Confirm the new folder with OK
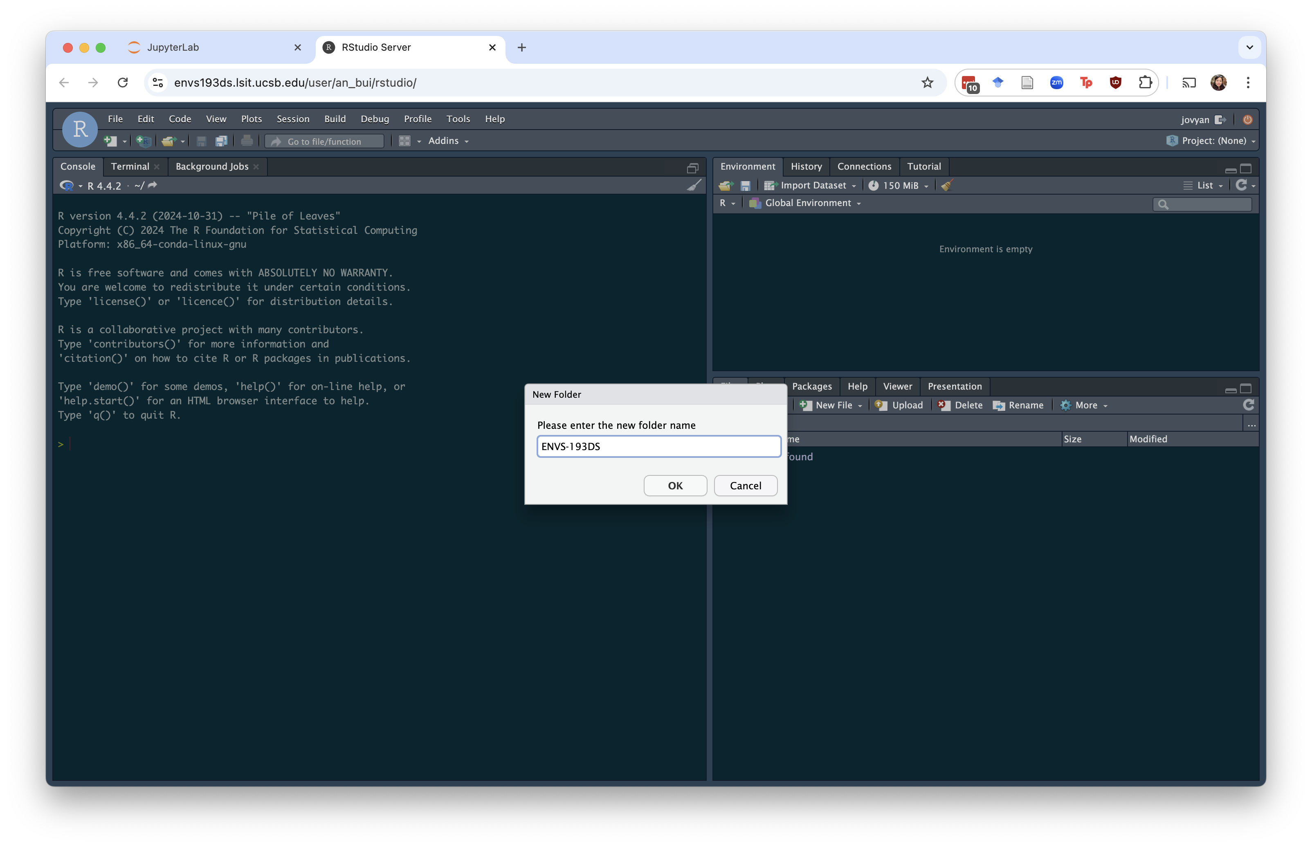Screen dimensions: 1312x847 coord(675,486)
